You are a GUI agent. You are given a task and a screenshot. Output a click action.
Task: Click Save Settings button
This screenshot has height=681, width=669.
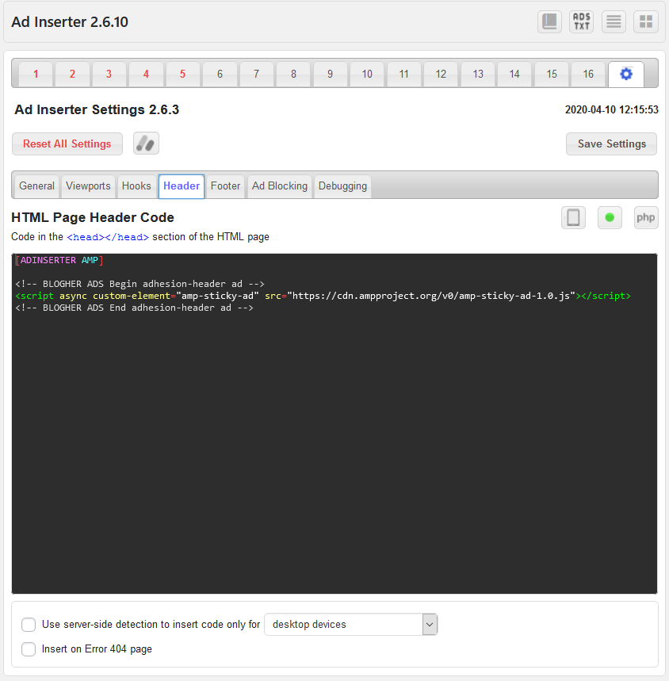click(x=611, y=143)
